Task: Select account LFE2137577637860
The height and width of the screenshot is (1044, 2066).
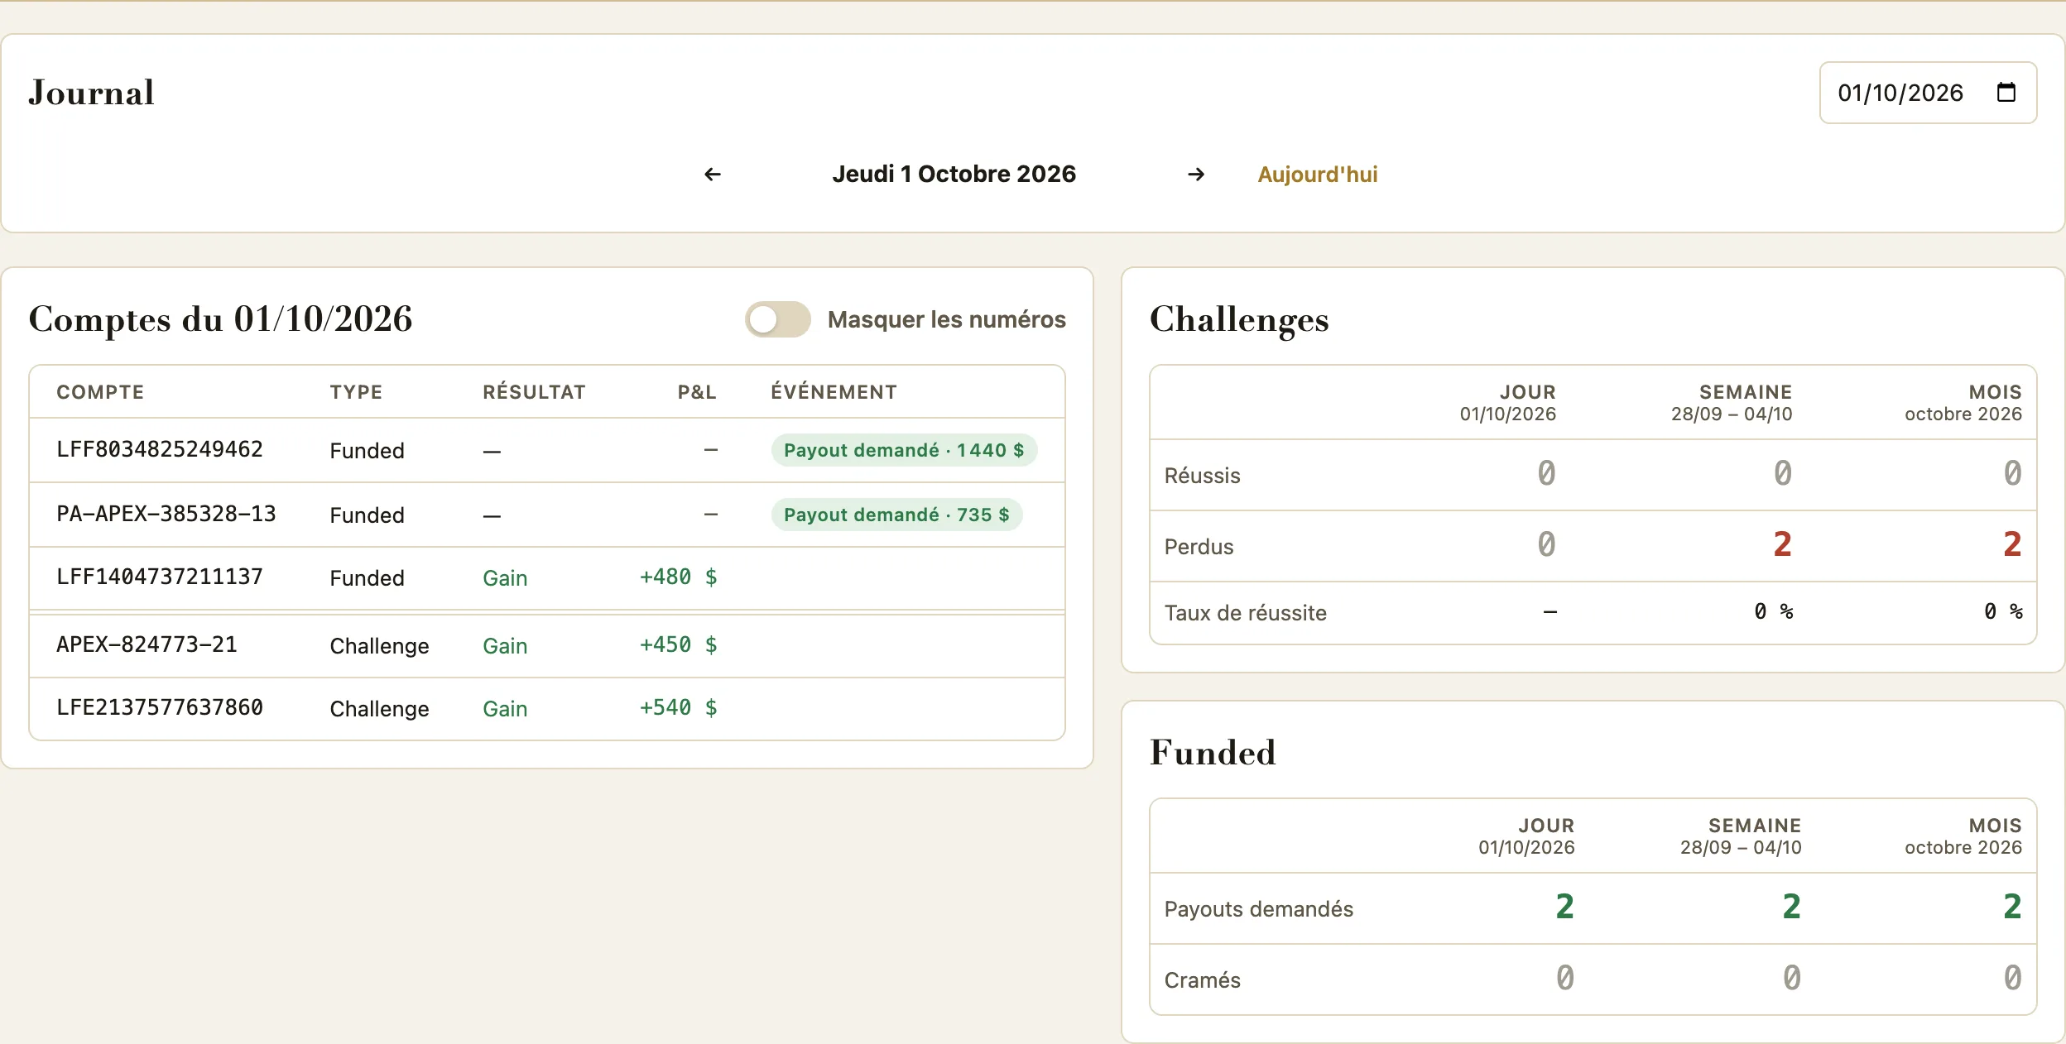Action: coord(160,707)
